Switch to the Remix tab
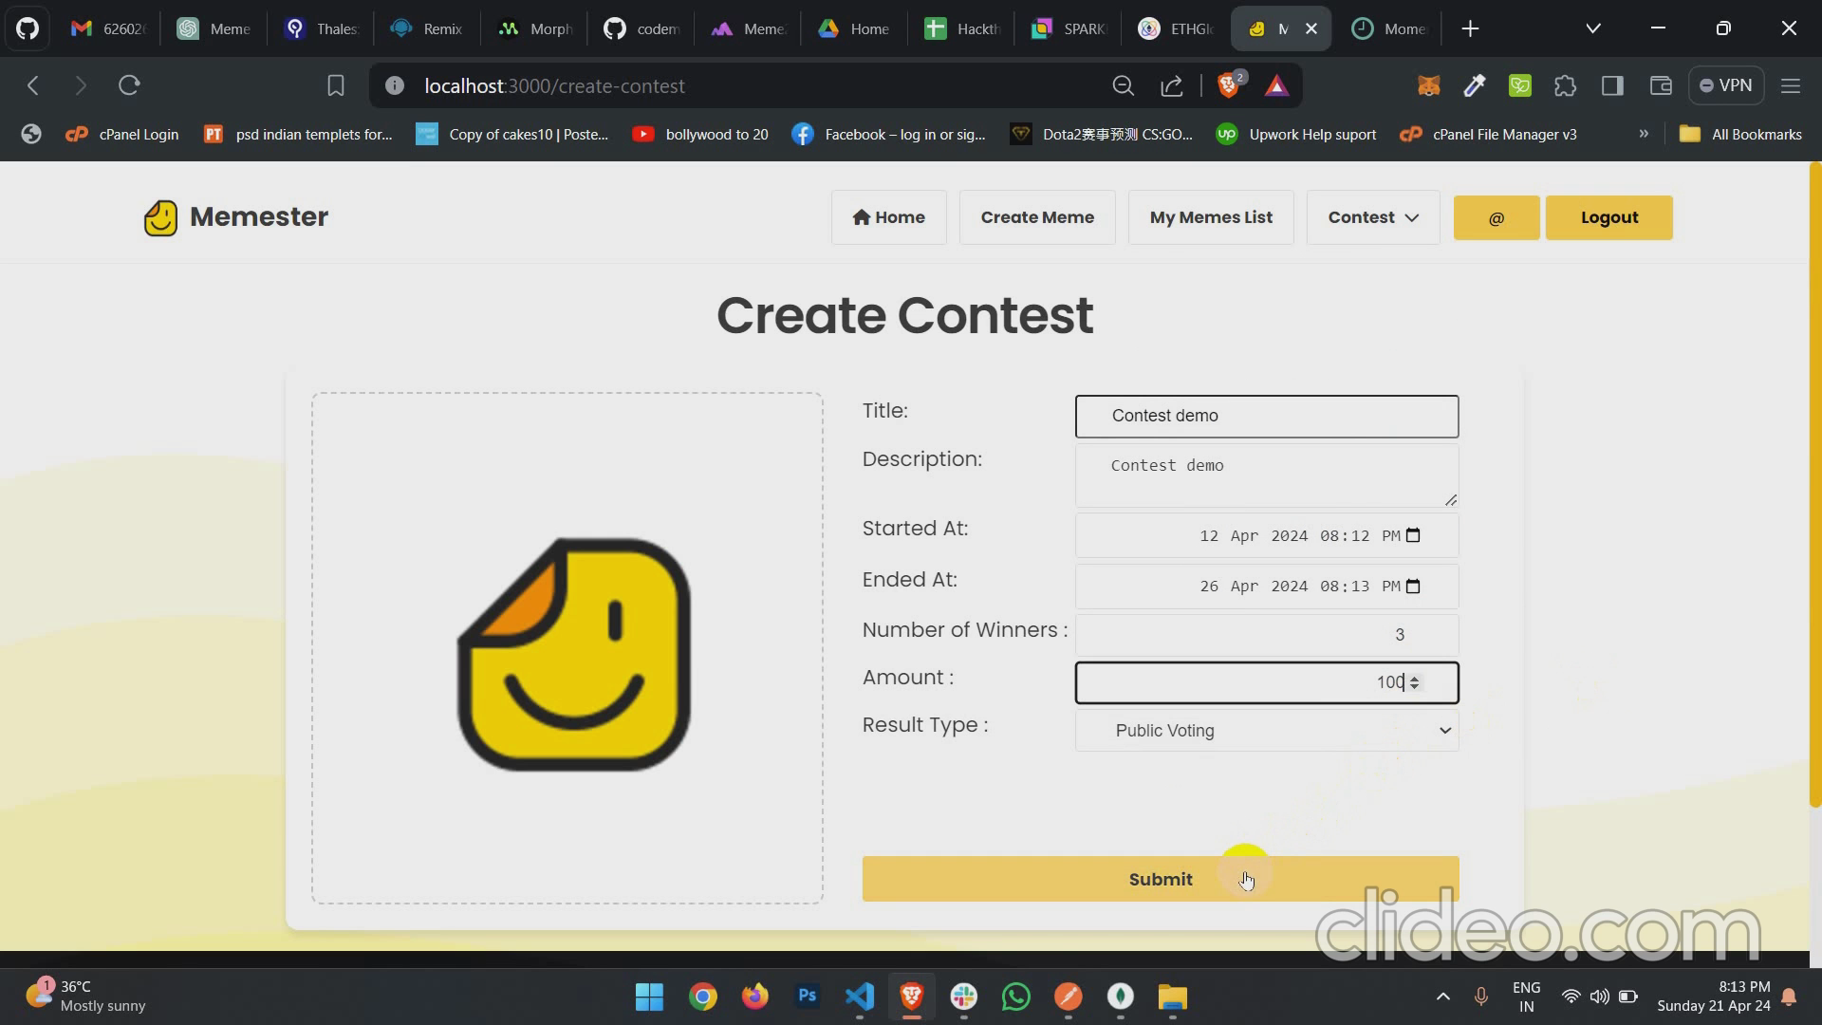The height and width of the screenshot is (1025, 1822). [x=428, y=28]
